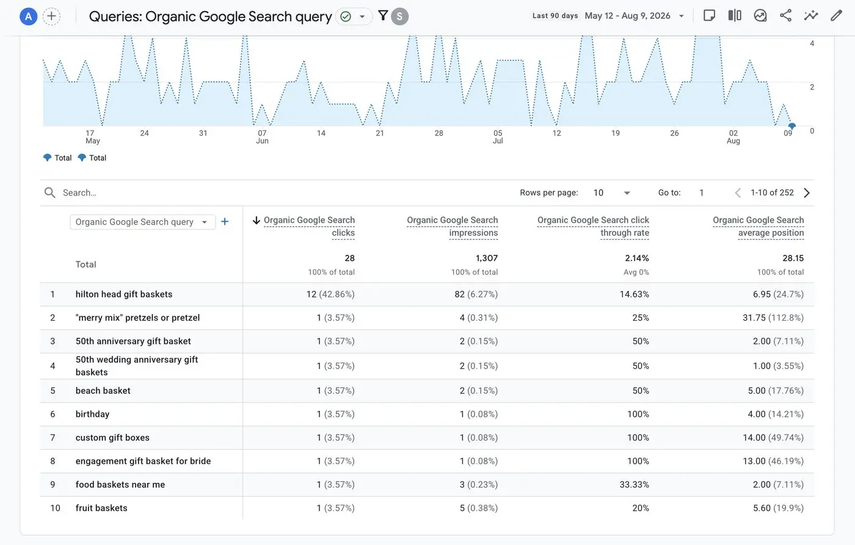Expand the date range dropdown
The height and width of the screenshot is (545, 855).
click(682, 16)
